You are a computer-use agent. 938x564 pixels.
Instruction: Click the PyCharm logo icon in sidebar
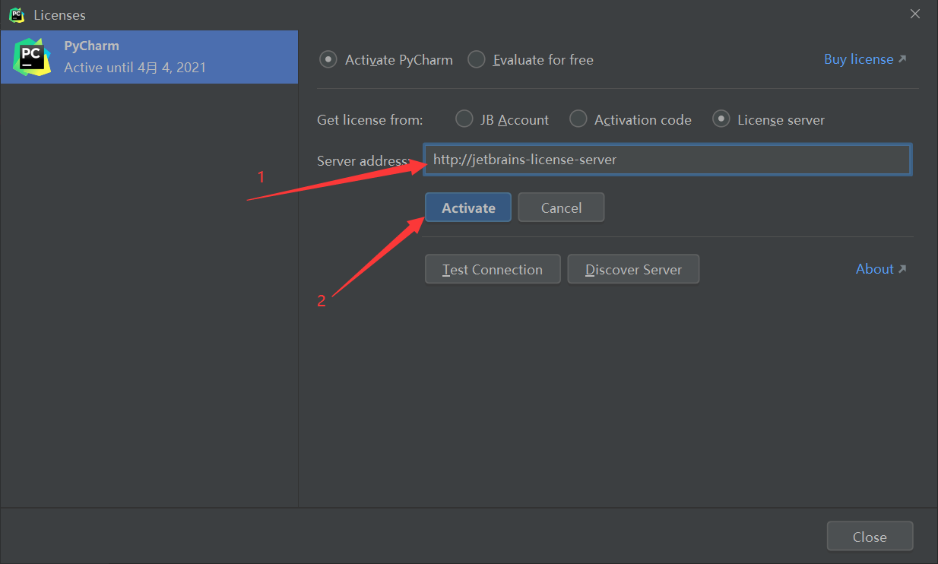point(32,57)
